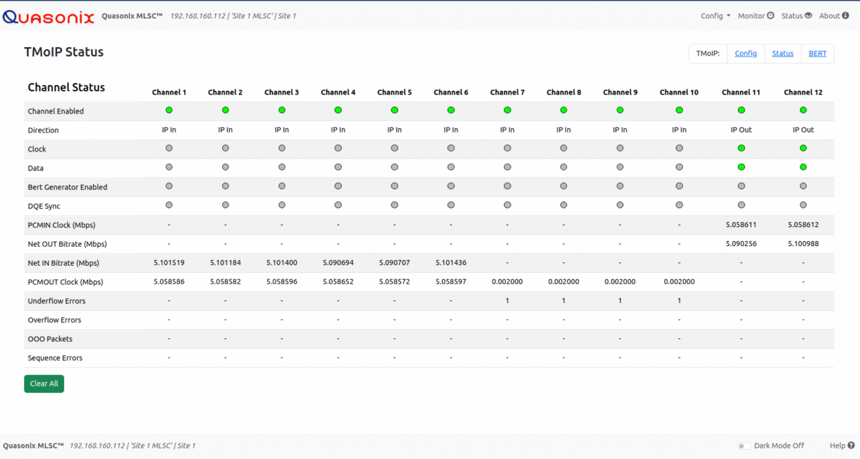This screenshot has height=459, width=860.
Task: Click Channel 9 Underflow Errors value
Action: click(620, 301)
